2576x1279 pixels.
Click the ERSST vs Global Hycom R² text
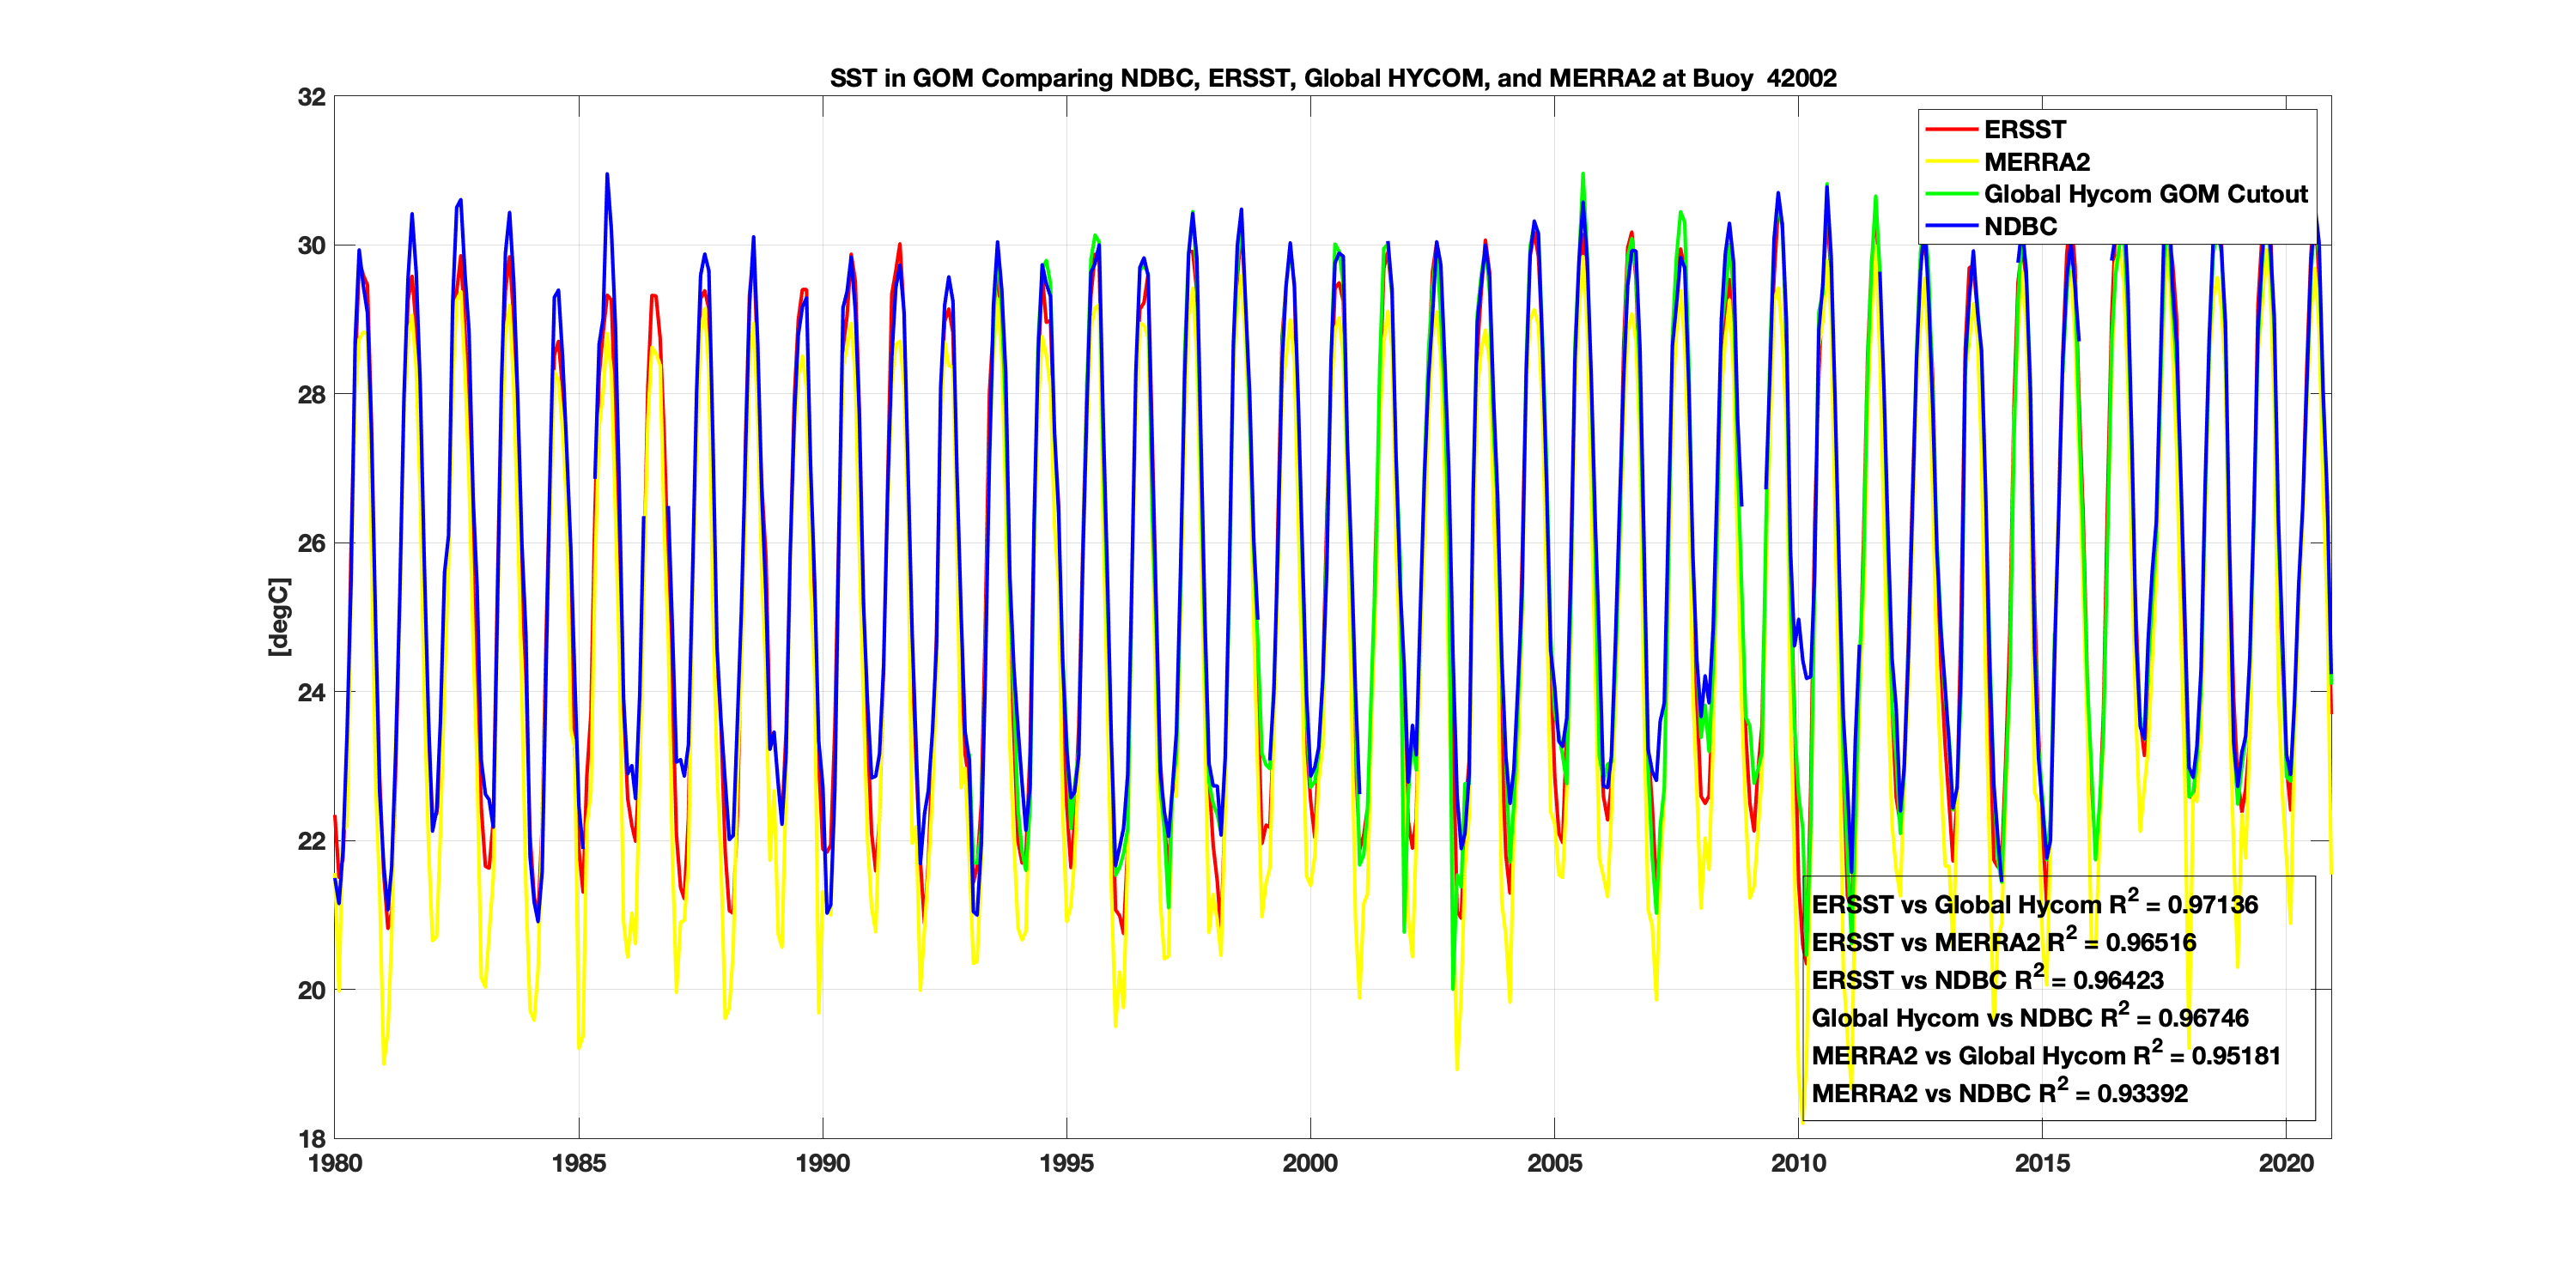pyautogui.click(x=2034, y=905)
